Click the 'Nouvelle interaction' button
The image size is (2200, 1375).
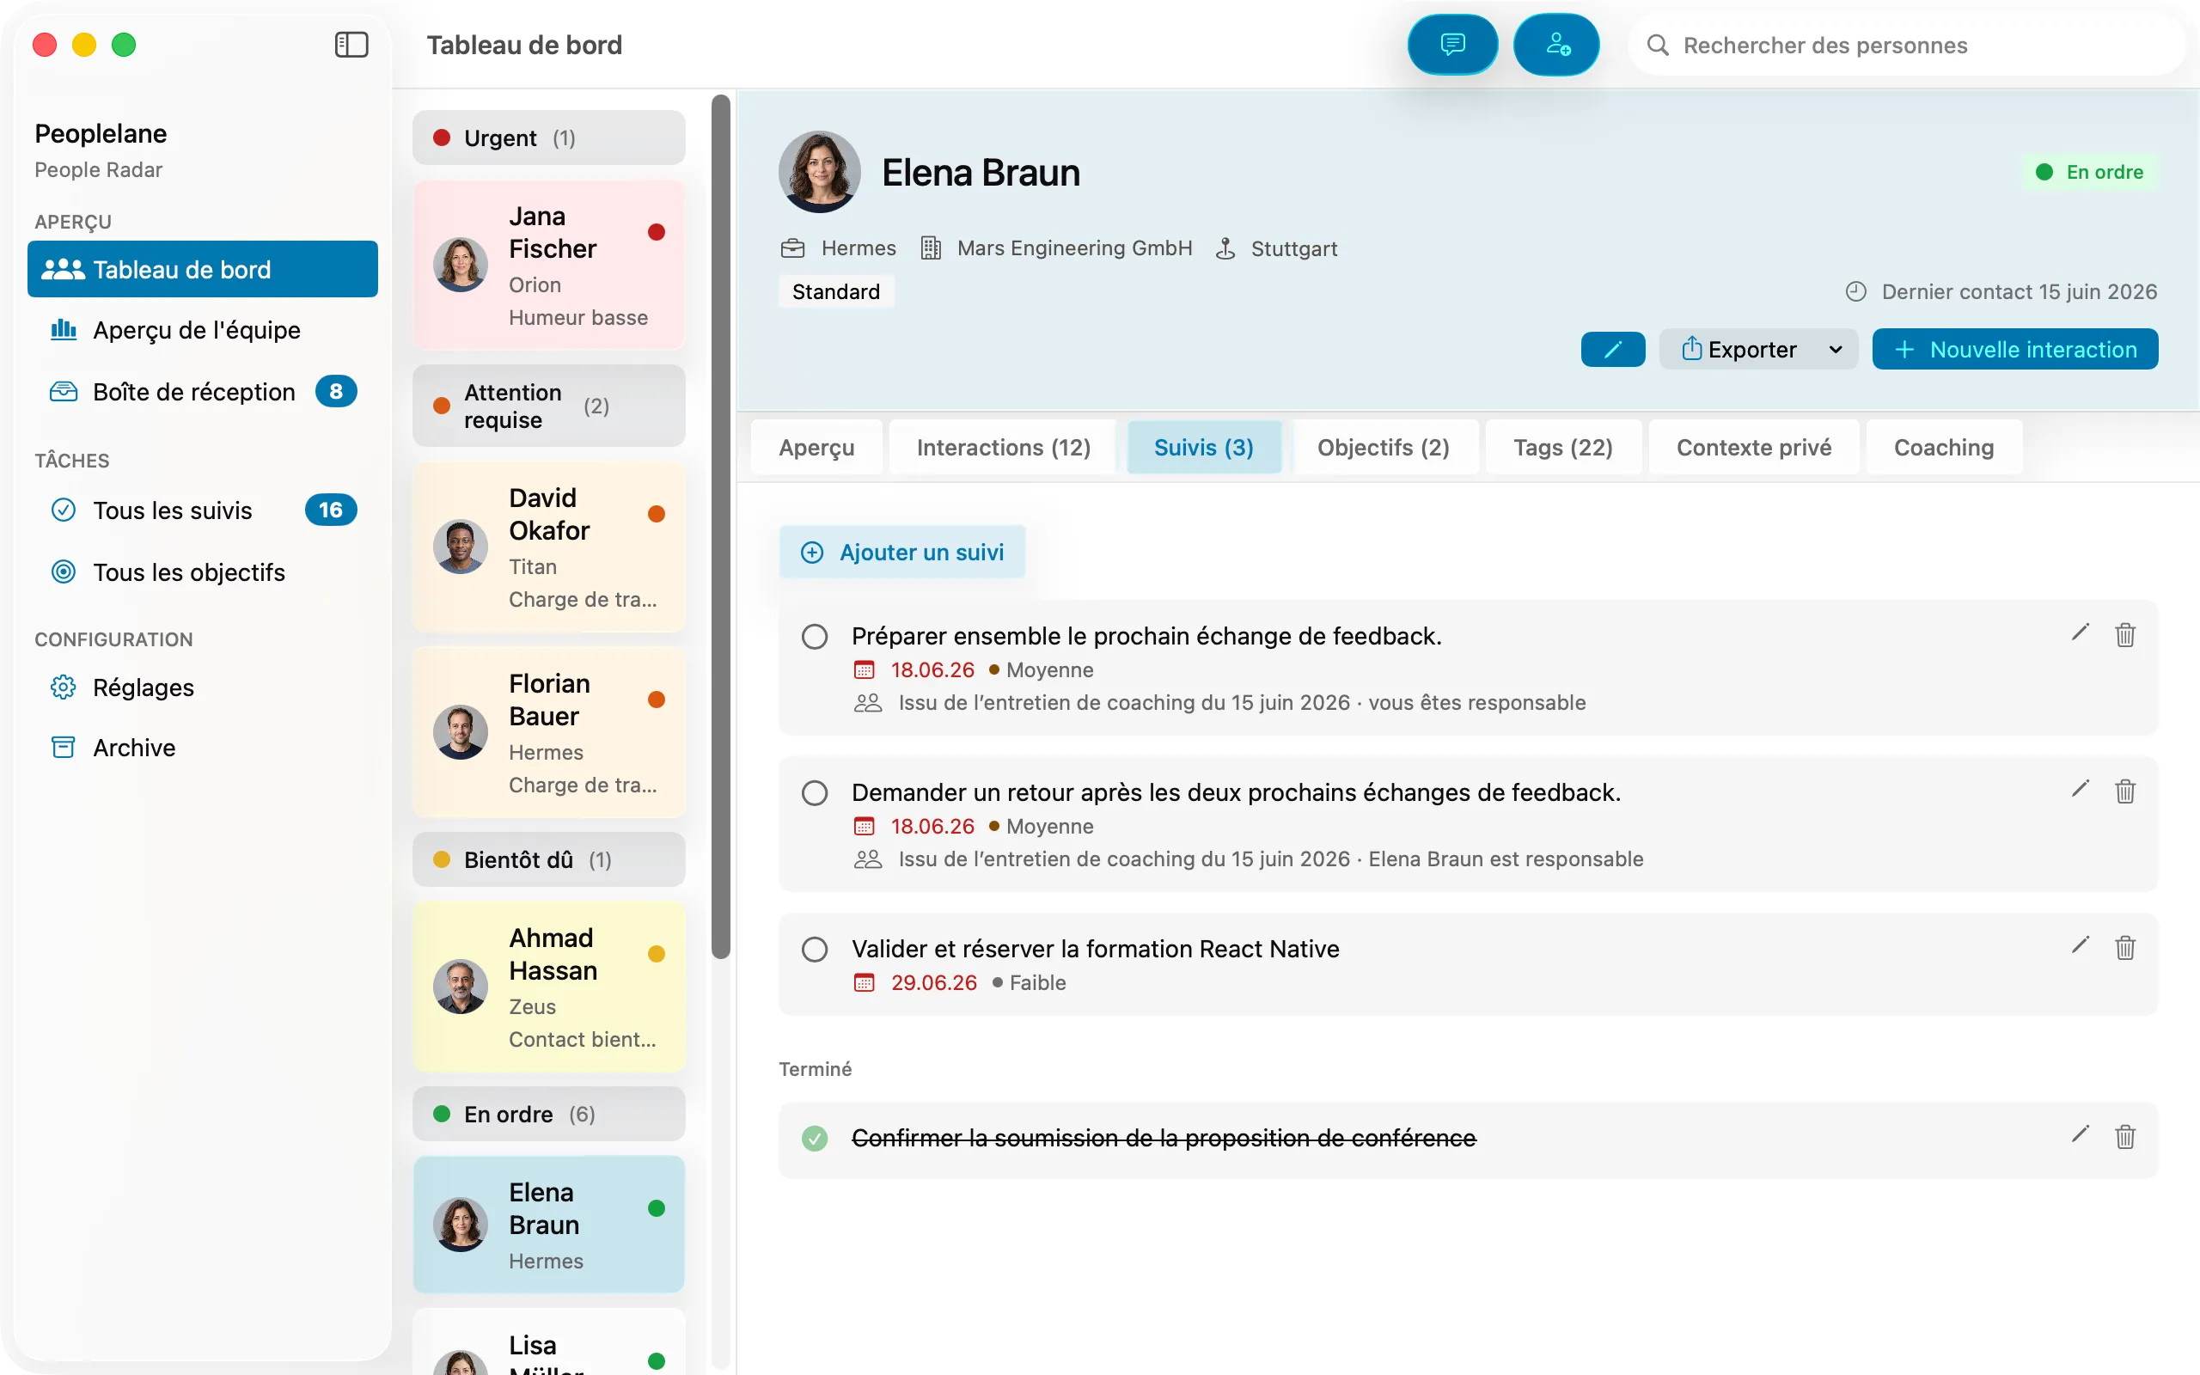pos(2014,349)
